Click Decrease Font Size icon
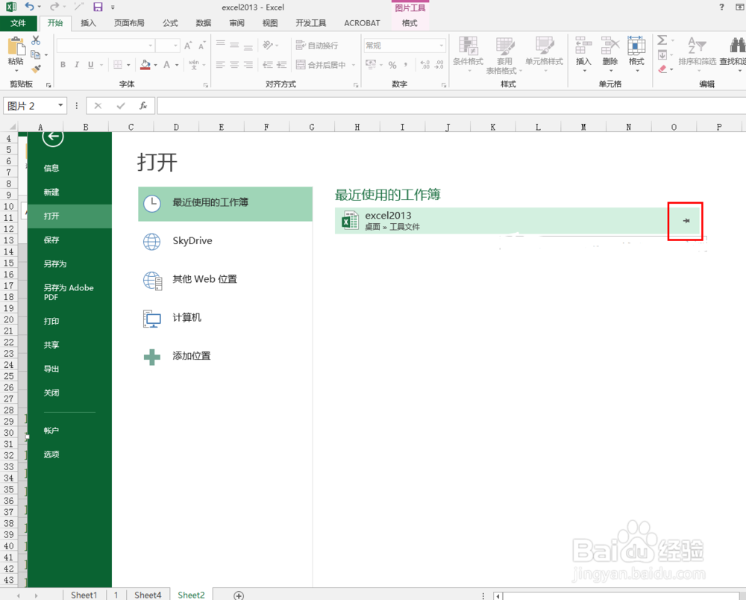 (x=201, y=46)
